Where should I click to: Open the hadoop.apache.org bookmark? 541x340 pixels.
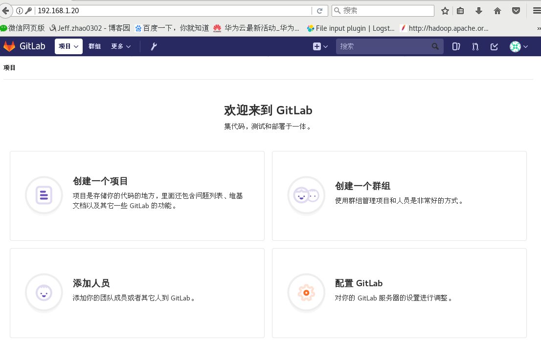[444, 28]
